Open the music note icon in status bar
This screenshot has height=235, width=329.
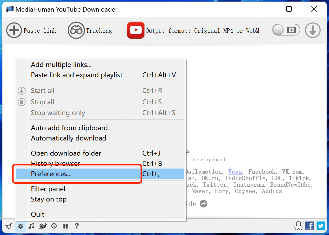coord(32,226)
